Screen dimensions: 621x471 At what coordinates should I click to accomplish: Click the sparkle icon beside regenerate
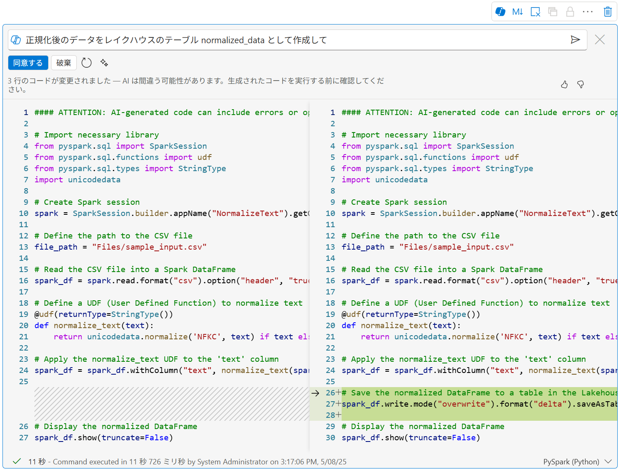tap(104, 63)
